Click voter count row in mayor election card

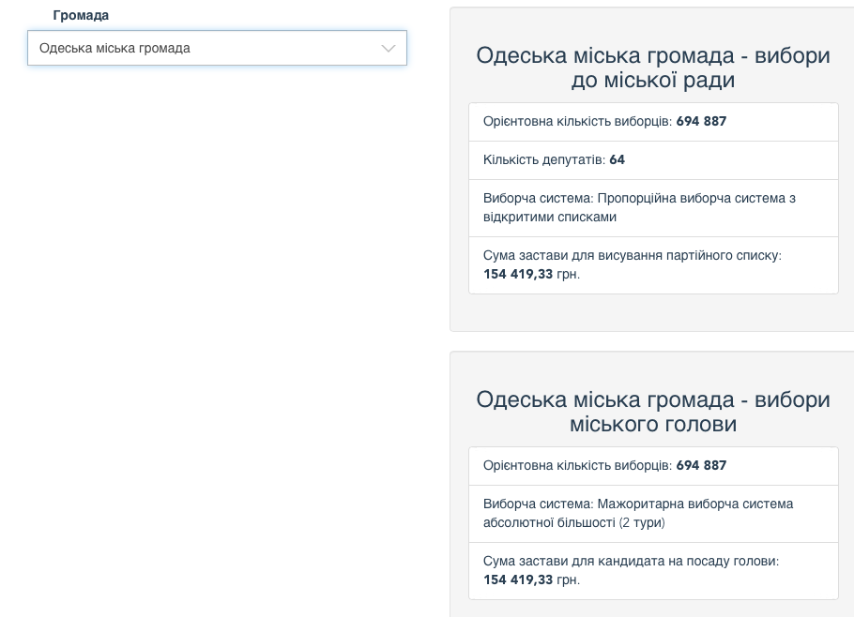[x=652, y=466]
